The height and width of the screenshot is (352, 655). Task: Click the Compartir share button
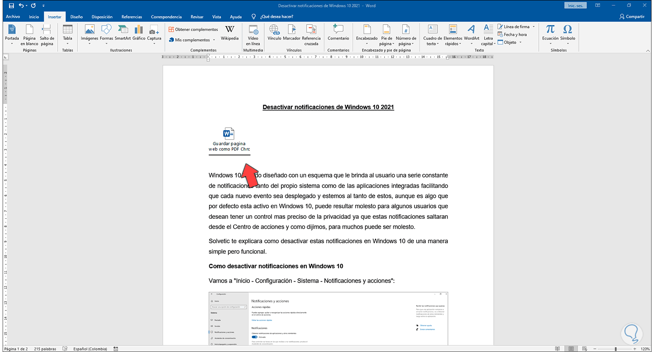click(x=632, y=17)
